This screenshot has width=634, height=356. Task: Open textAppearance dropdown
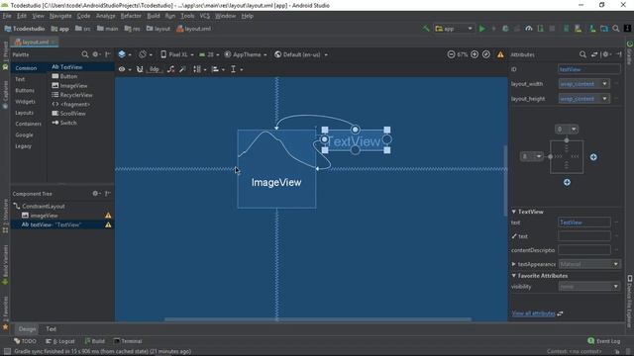[x=589, y=264]
